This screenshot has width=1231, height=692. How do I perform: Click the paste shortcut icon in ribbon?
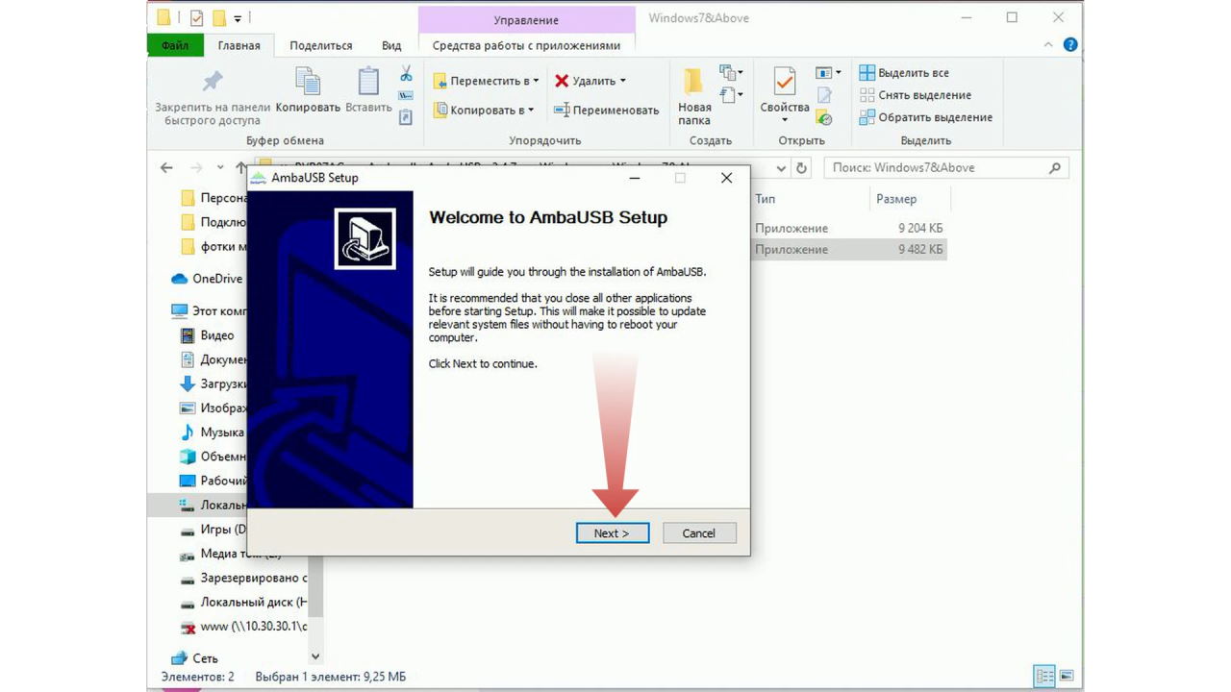[406, 117]
